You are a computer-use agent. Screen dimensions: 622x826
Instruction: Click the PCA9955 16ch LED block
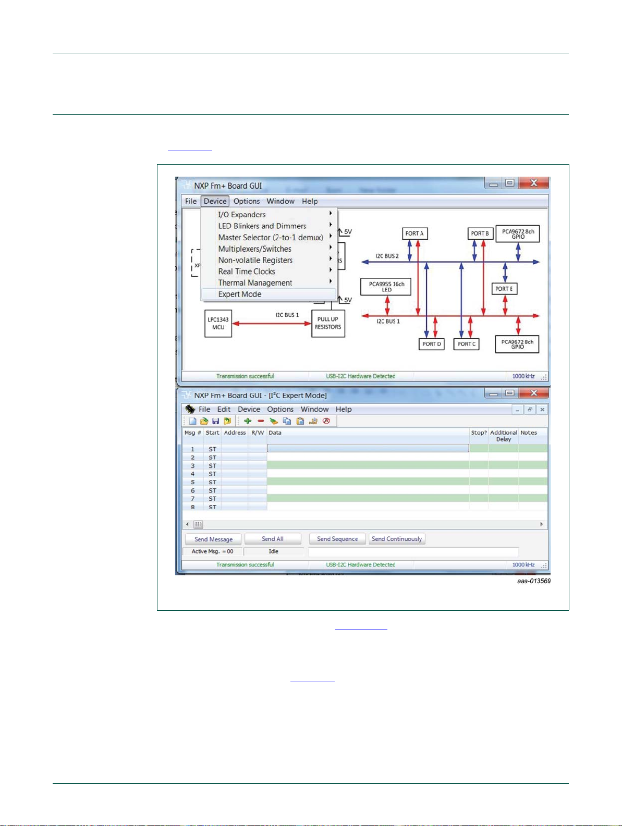click(386, 287)
